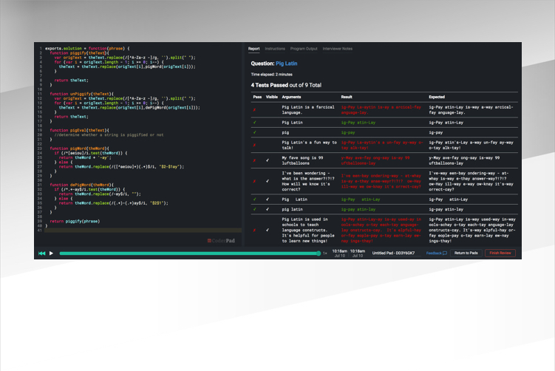Click Visible checkmark for 'I've been wondering' test
This screenshot has height=371, width=555.
pos(268,180)
